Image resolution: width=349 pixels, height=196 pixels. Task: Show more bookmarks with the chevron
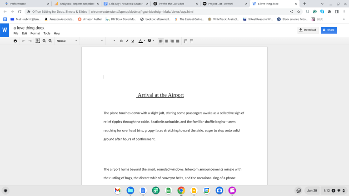[x=344, y=20]
